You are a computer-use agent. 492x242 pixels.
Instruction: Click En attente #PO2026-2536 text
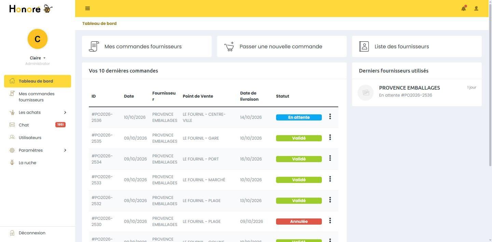click(x=406, y=95)
